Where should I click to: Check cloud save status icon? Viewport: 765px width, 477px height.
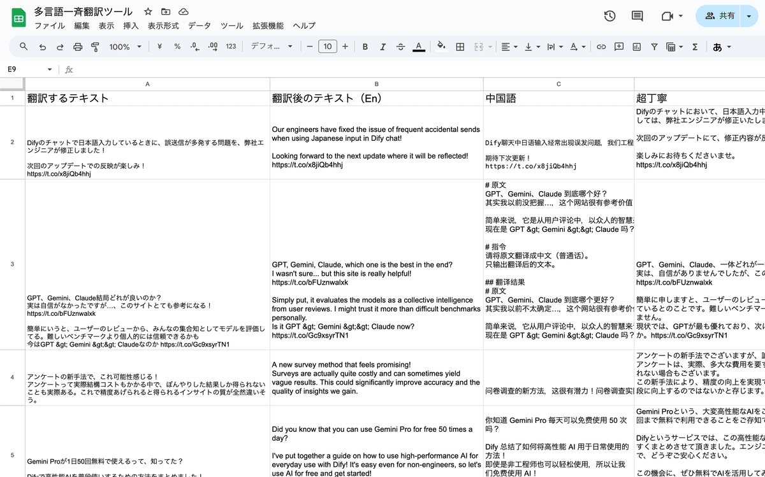click(184, 11)
